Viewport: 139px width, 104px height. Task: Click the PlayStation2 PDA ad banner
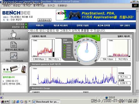tap(96, 15)
